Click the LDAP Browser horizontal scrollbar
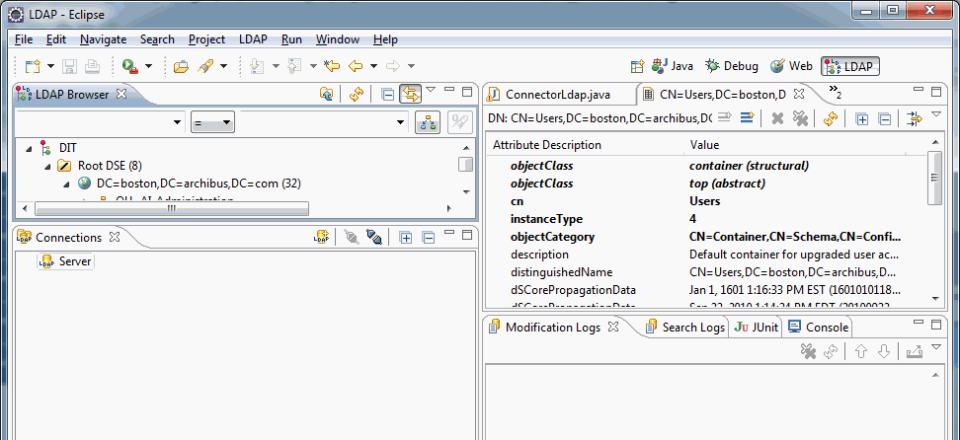The image size is (960, 440). tap(172, 209)
